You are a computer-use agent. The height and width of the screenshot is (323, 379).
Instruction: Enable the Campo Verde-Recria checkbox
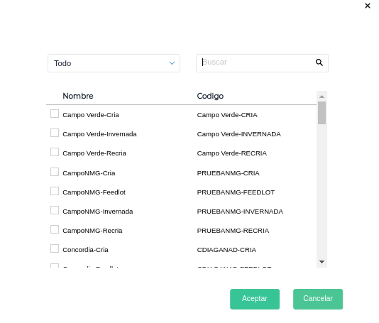coord(55,152)
